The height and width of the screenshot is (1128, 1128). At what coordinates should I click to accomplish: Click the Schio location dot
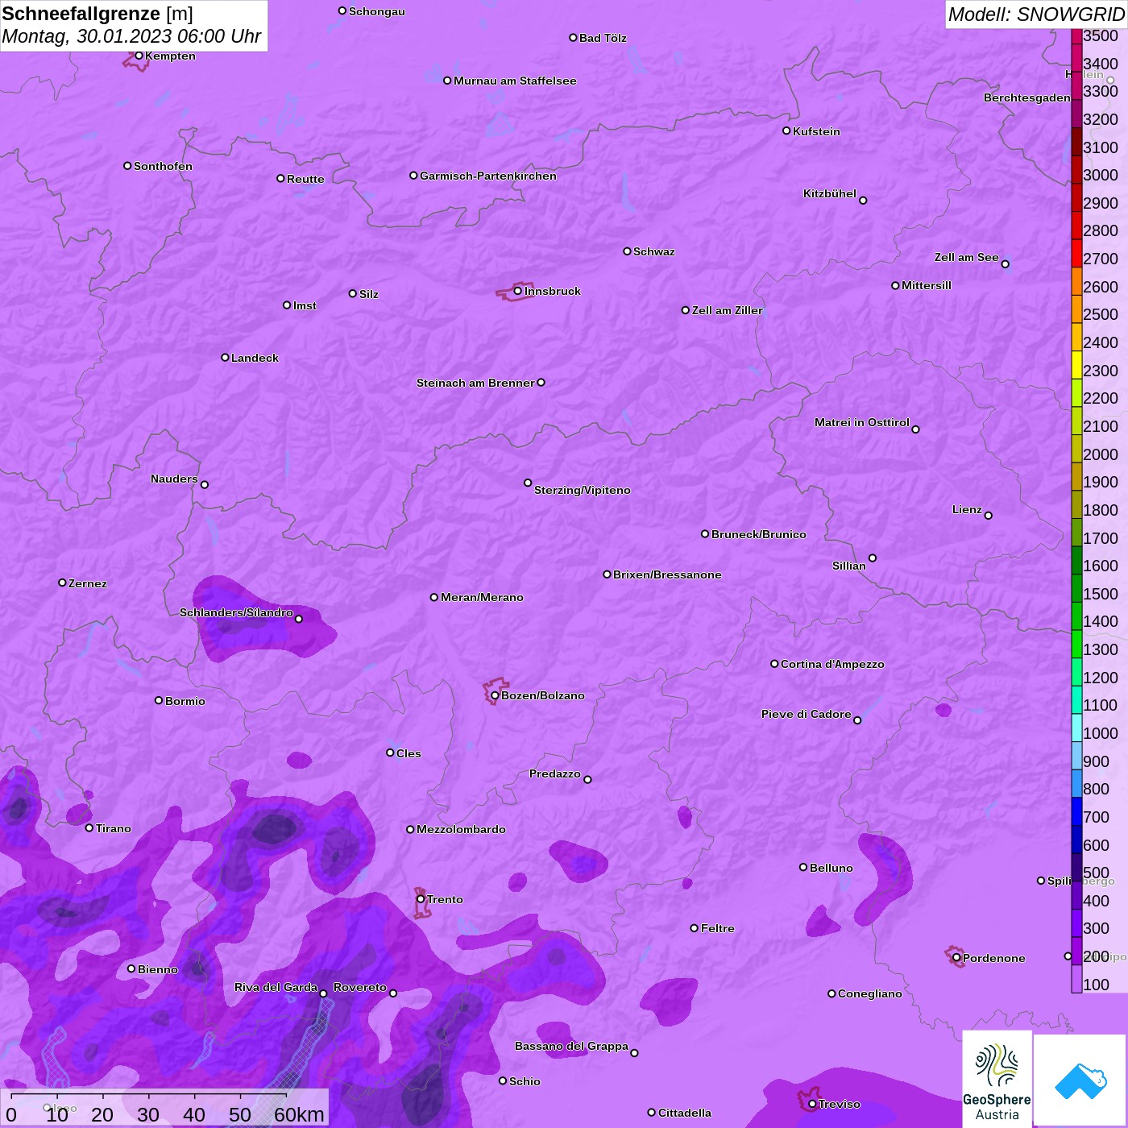click(x=503, y=1081)
